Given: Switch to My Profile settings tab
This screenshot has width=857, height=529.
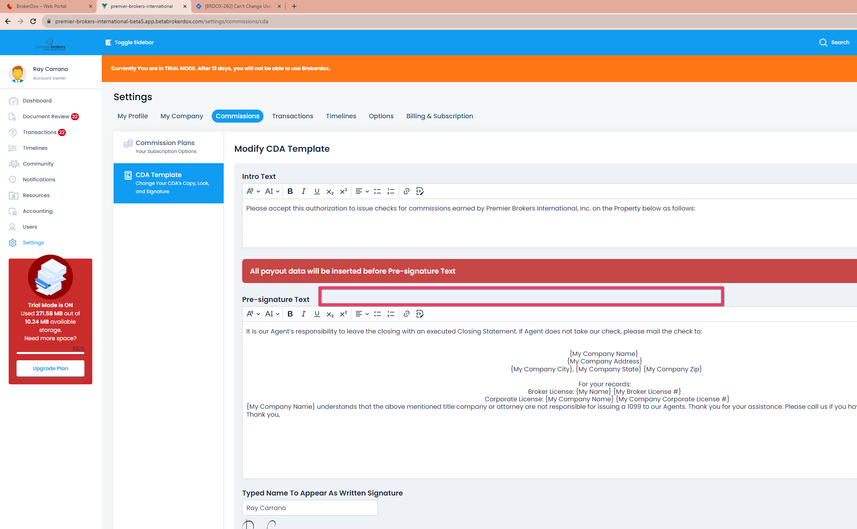Looking at the screenshot, I should (133, 116).
